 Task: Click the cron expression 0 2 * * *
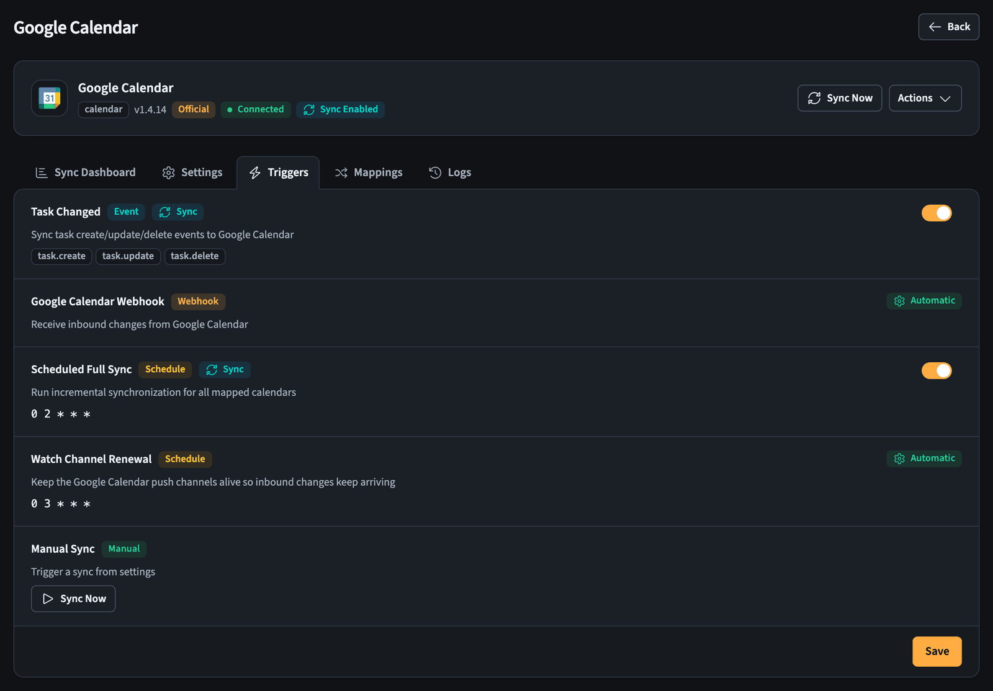(x=61, y=414)
